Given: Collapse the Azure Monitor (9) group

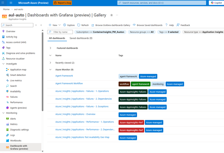Looking at the screenshot, I should (x=50, y=70).
